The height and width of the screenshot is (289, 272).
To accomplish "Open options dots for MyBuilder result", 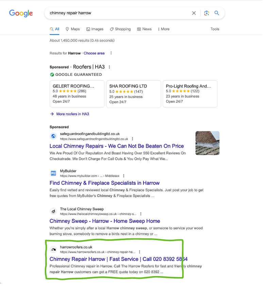I will coord(124,176).
